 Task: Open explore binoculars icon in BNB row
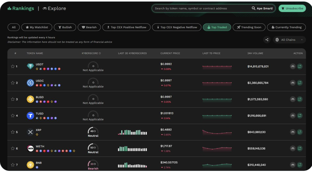click(x=293, y=165)
